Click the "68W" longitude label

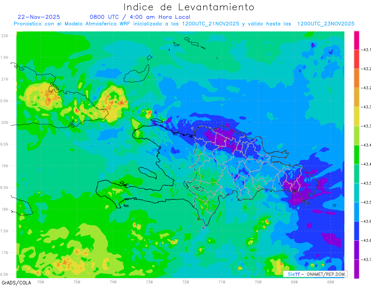pyautogui.click(x=330, y=282)
